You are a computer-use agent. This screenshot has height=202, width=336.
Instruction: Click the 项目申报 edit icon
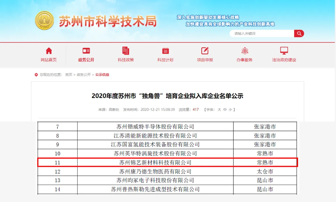(x=205, y=51)
